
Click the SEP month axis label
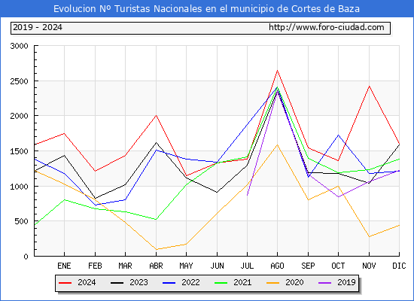(x=308, y=266)
